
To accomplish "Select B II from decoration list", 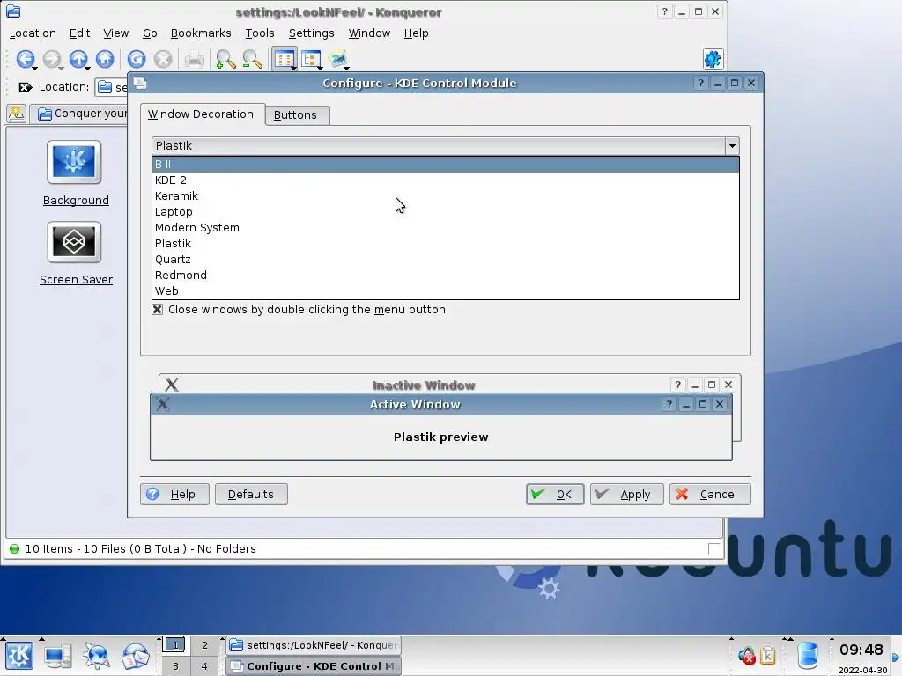I will tap(445, 165).
